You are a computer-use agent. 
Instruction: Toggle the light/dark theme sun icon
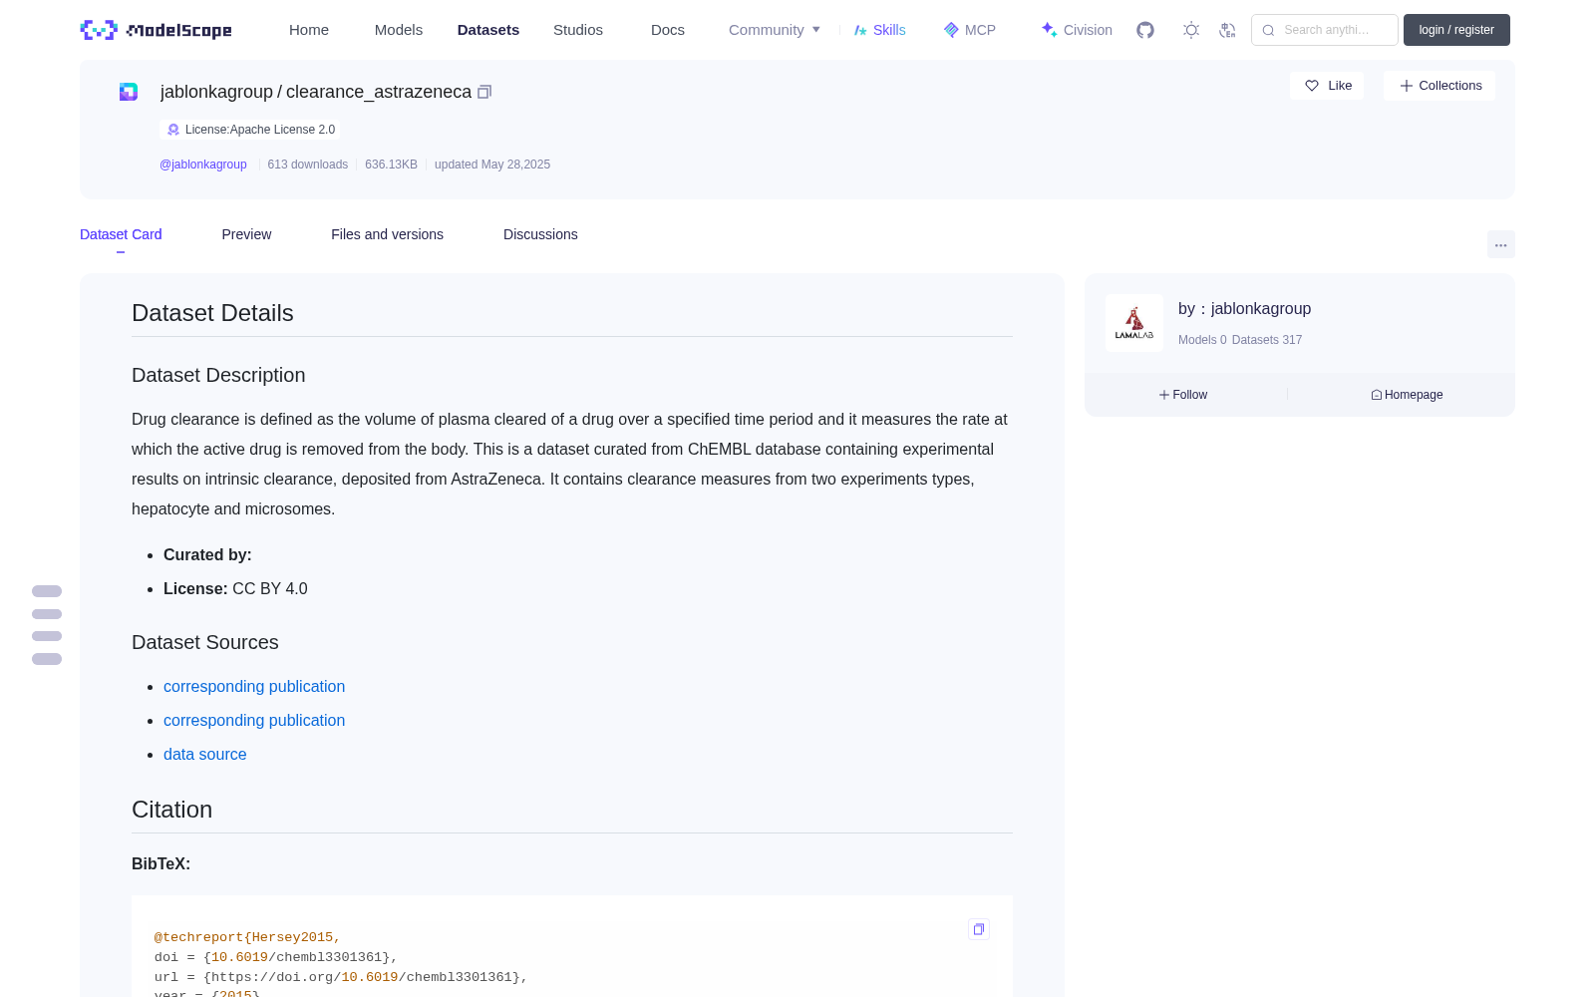[x=1191, y=30]
